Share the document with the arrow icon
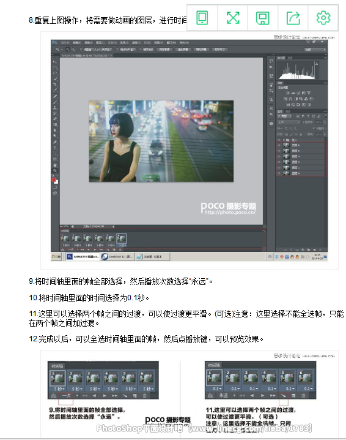Image resolution: width=346 pixels, height=440 pixels. 293,18
